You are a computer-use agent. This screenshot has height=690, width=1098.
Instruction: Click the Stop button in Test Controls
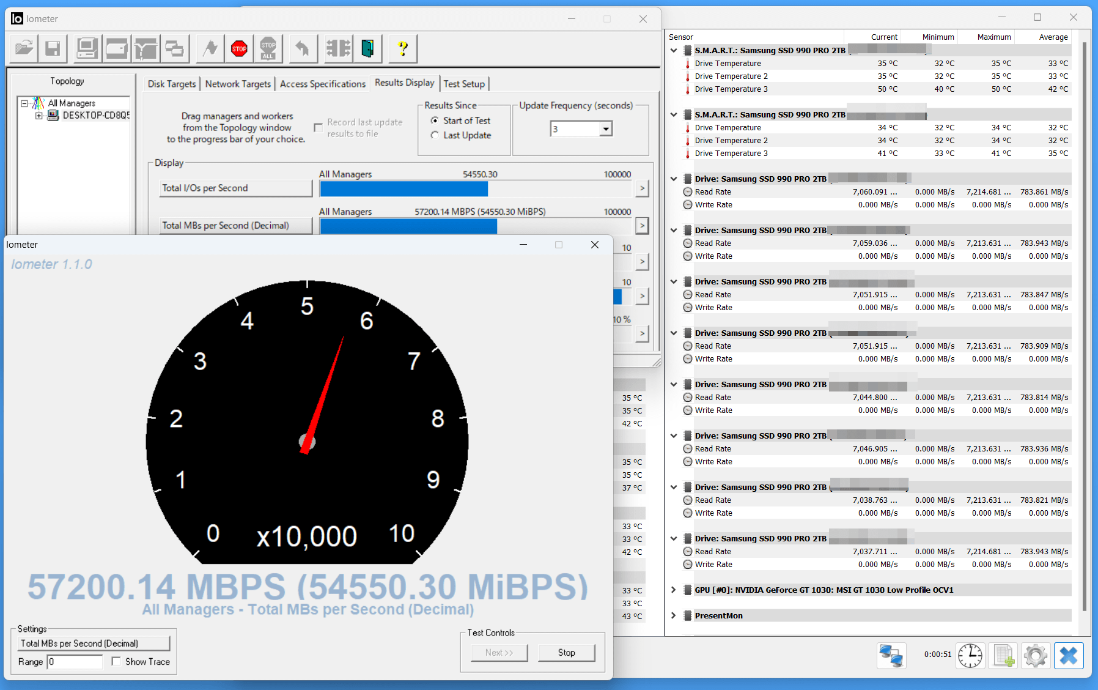click(567, 653)
